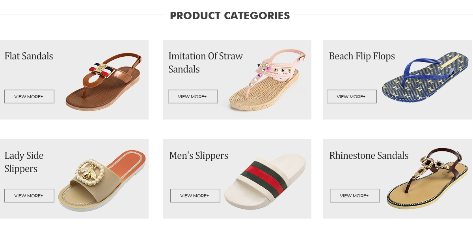This screenshot has height=228, width=473.
Task: Open the Beach Flip Flops title link
Action: coord(362,57)
